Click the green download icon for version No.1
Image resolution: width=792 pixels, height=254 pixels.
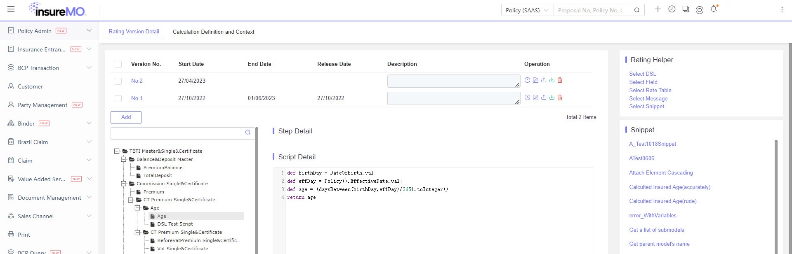pos(552,98)
